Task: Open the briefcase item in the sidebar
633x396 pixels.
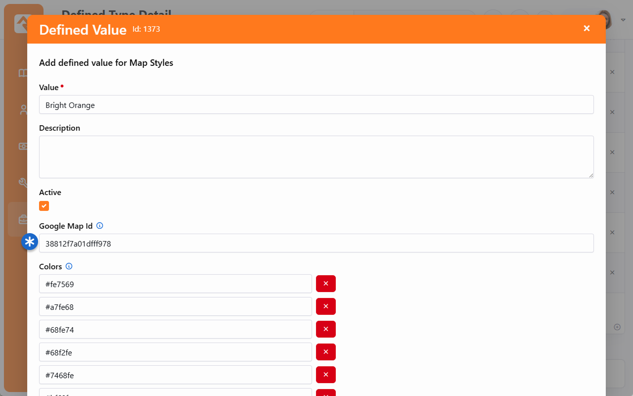Action: 23,219
